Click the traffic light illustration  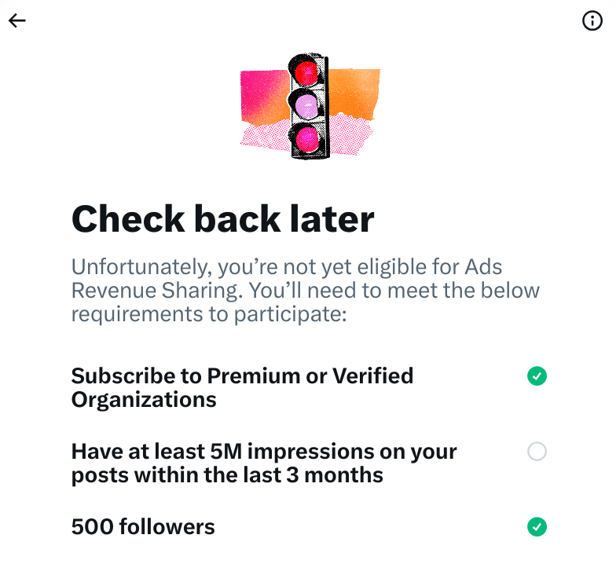[310, 106]
